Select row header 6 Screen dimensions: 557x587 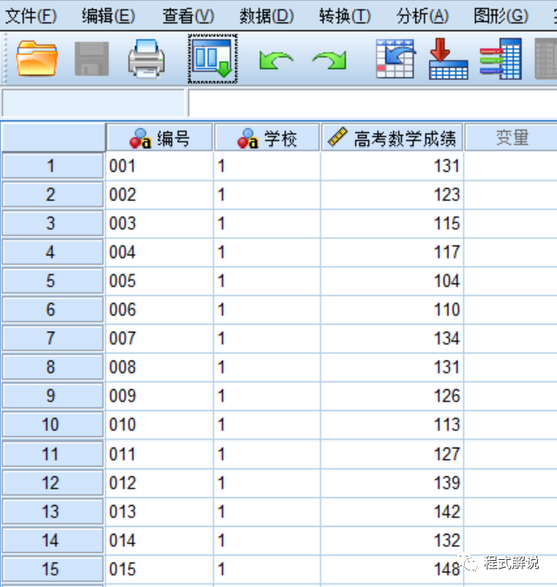(x=52, y=309)
